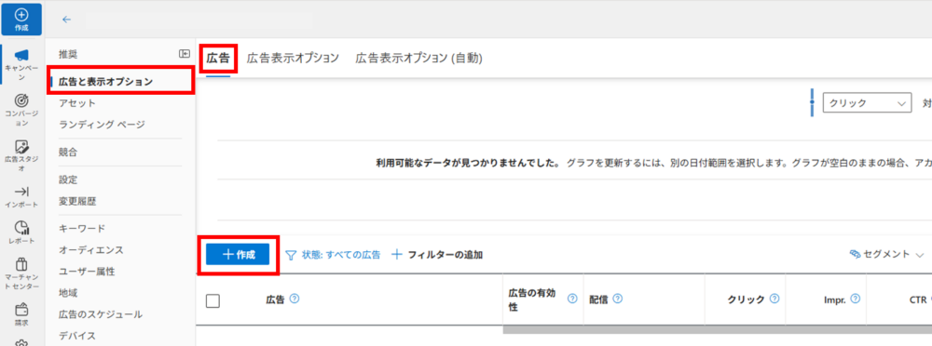This screenshot has width=932, height=346.
Task: Open the 請求 wallet icon
Action: [x=21, y=310]
